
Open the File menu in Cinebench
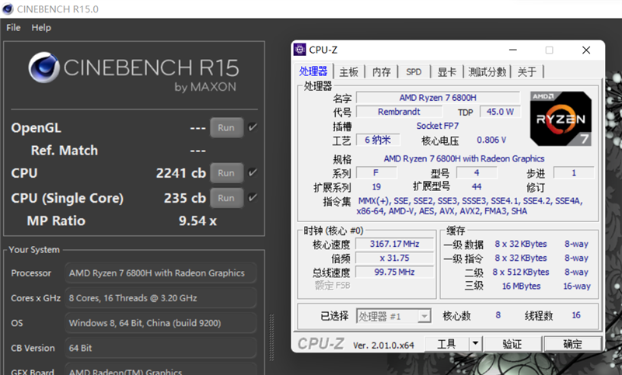13,28
